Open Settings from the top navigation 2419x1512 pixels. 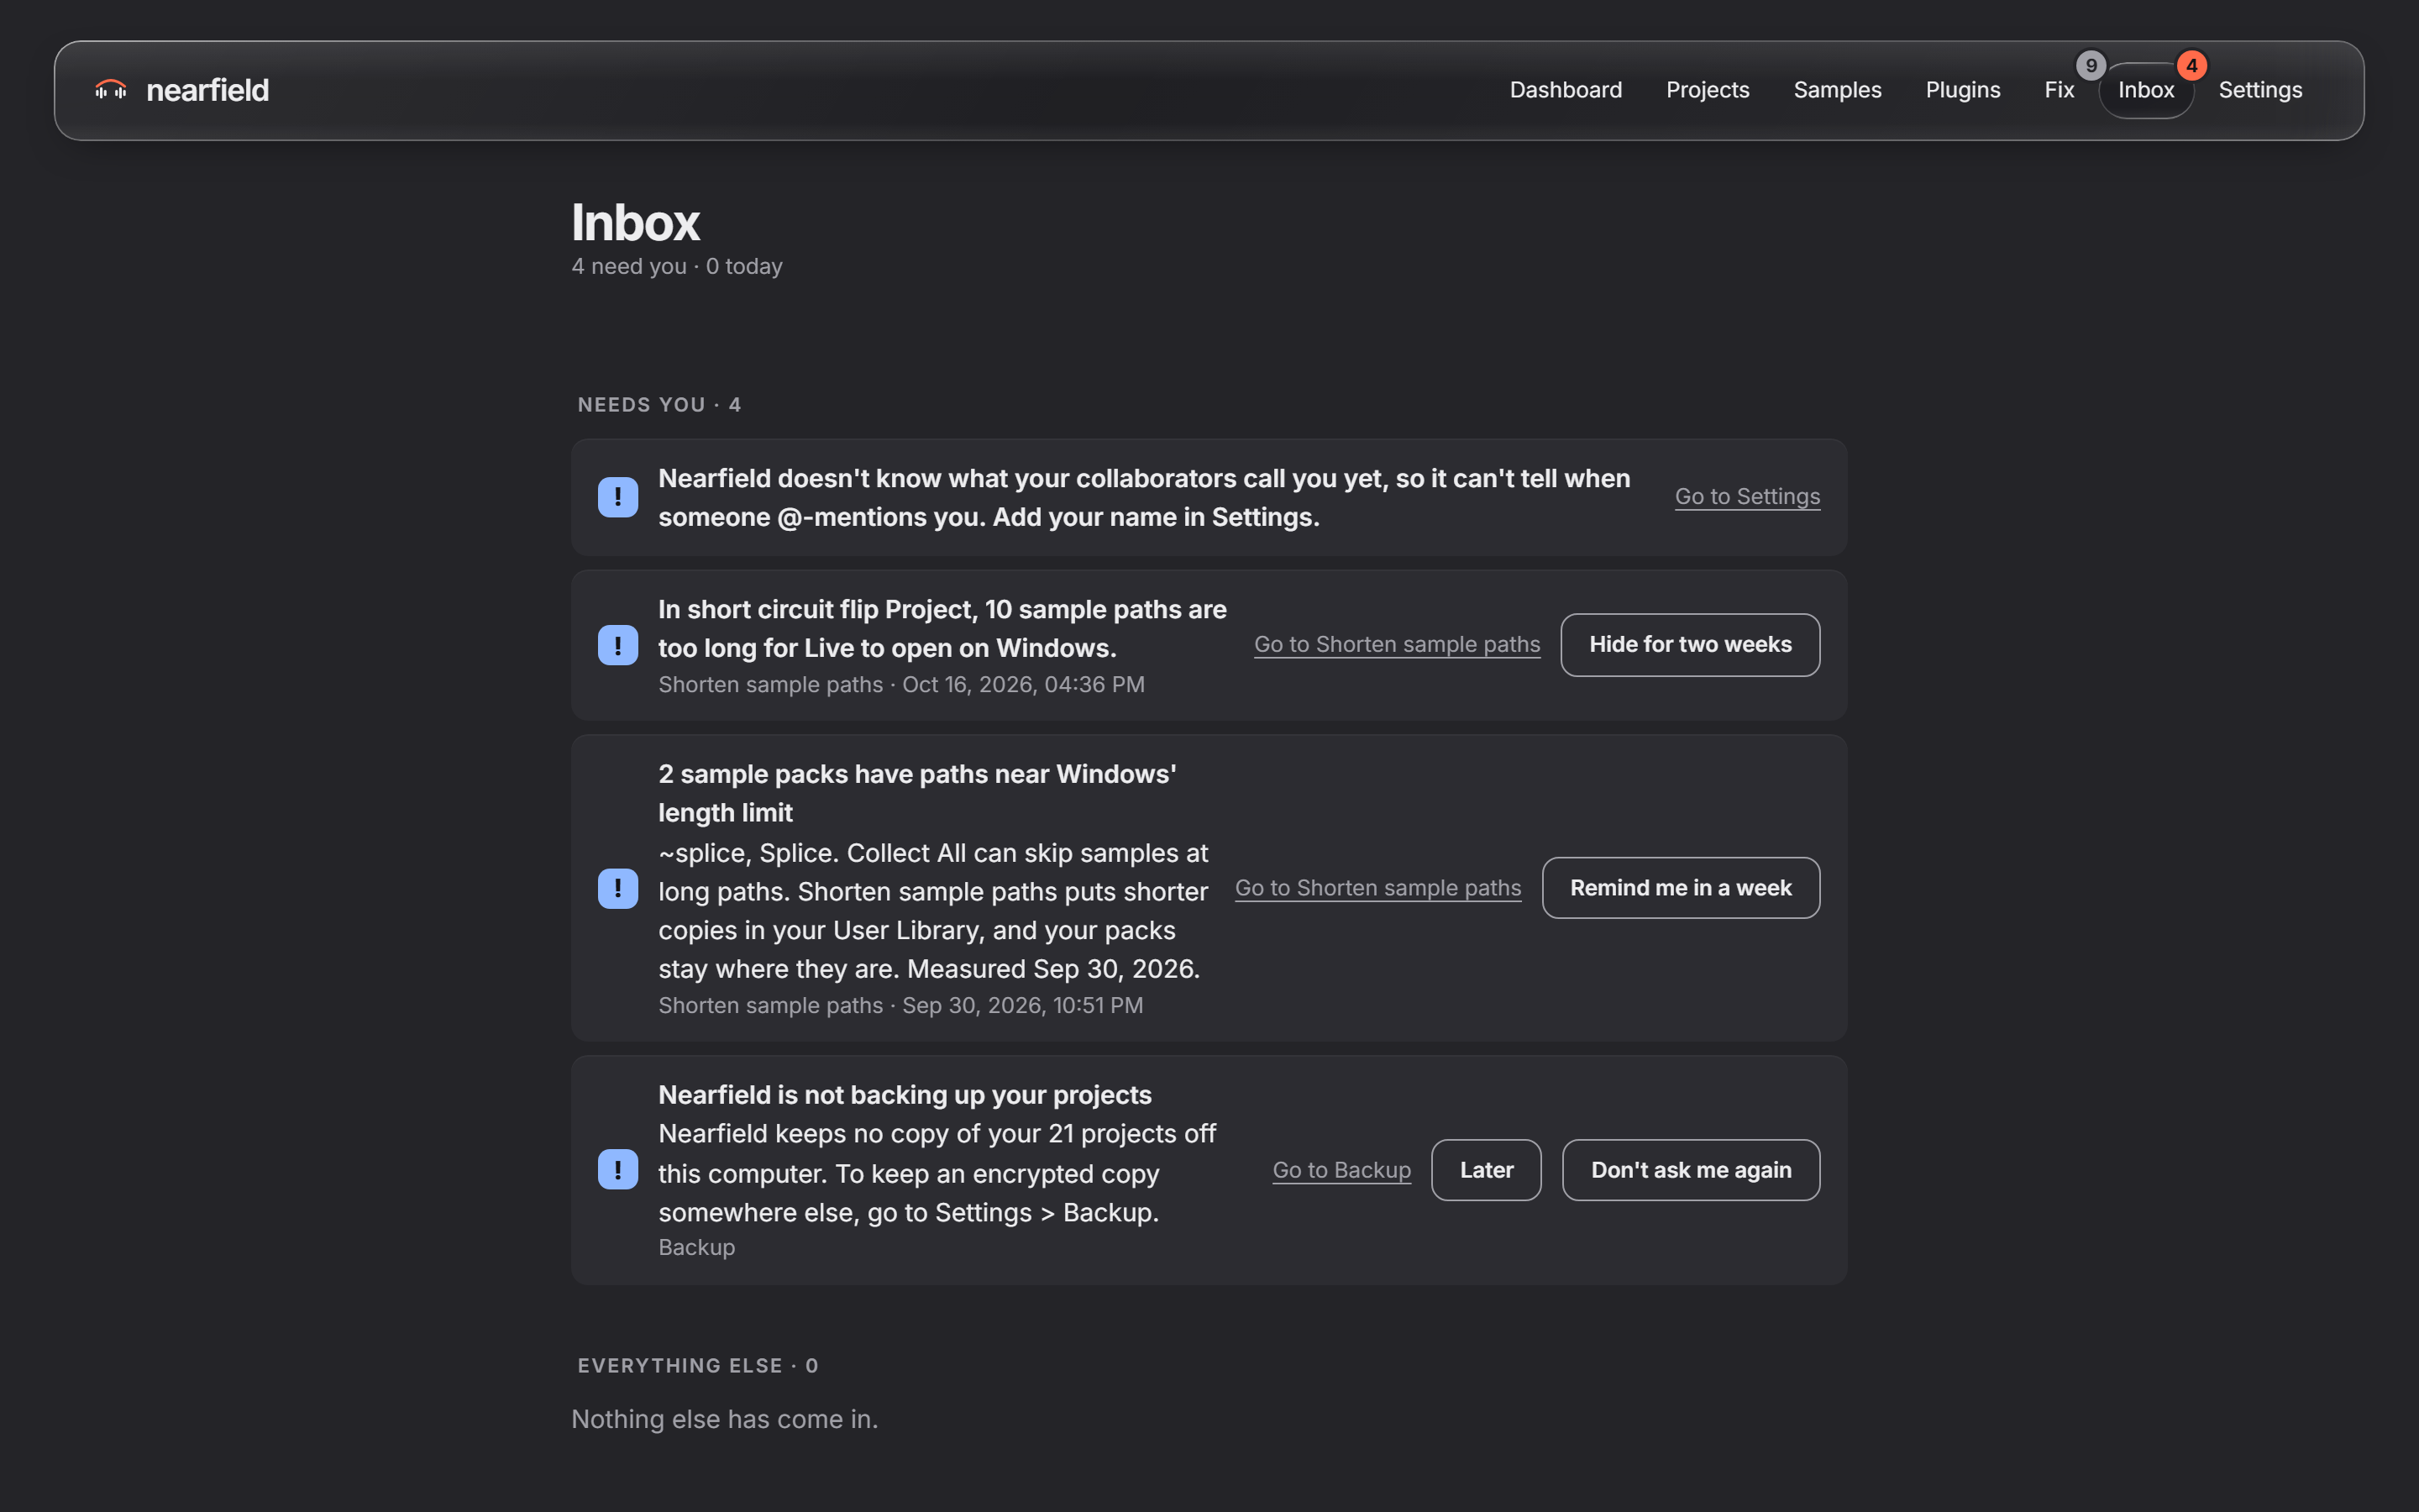coord(2260,90)
